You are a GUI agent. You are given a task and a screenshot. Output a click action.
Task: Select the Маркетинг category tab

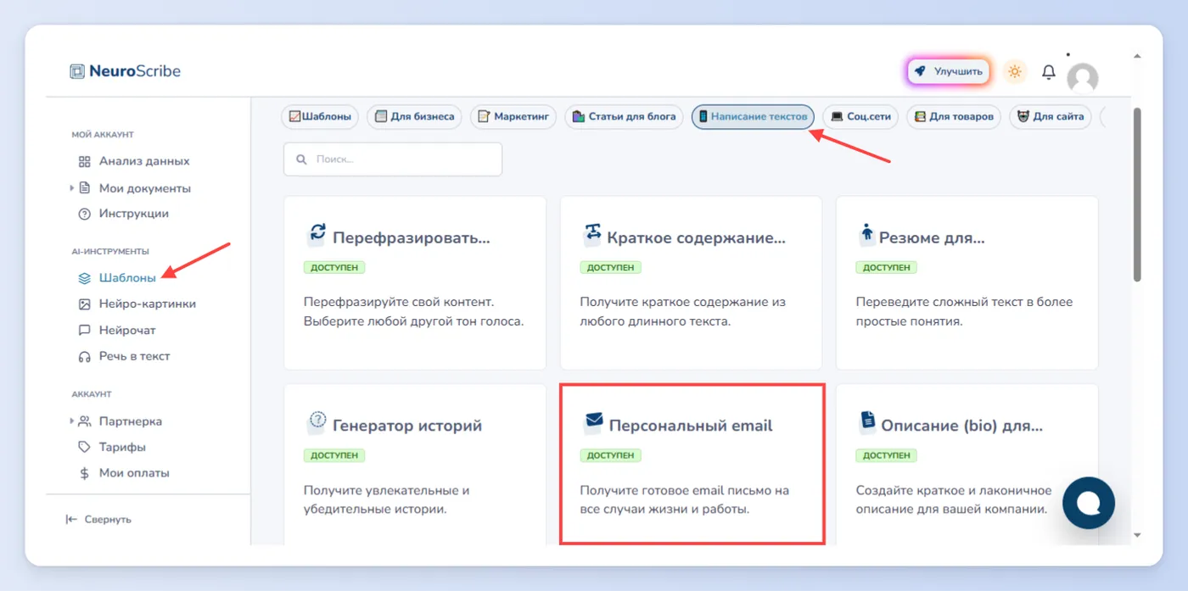[513, 117]
